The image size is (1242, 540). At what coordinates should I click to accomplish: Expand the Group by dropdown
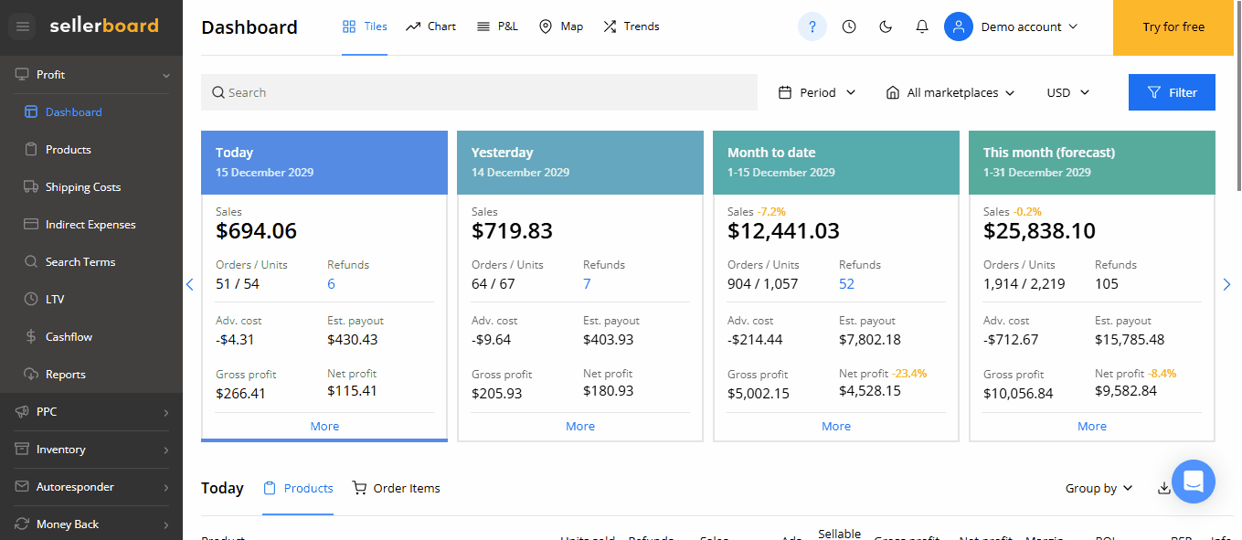click(x=1099, y=488)
